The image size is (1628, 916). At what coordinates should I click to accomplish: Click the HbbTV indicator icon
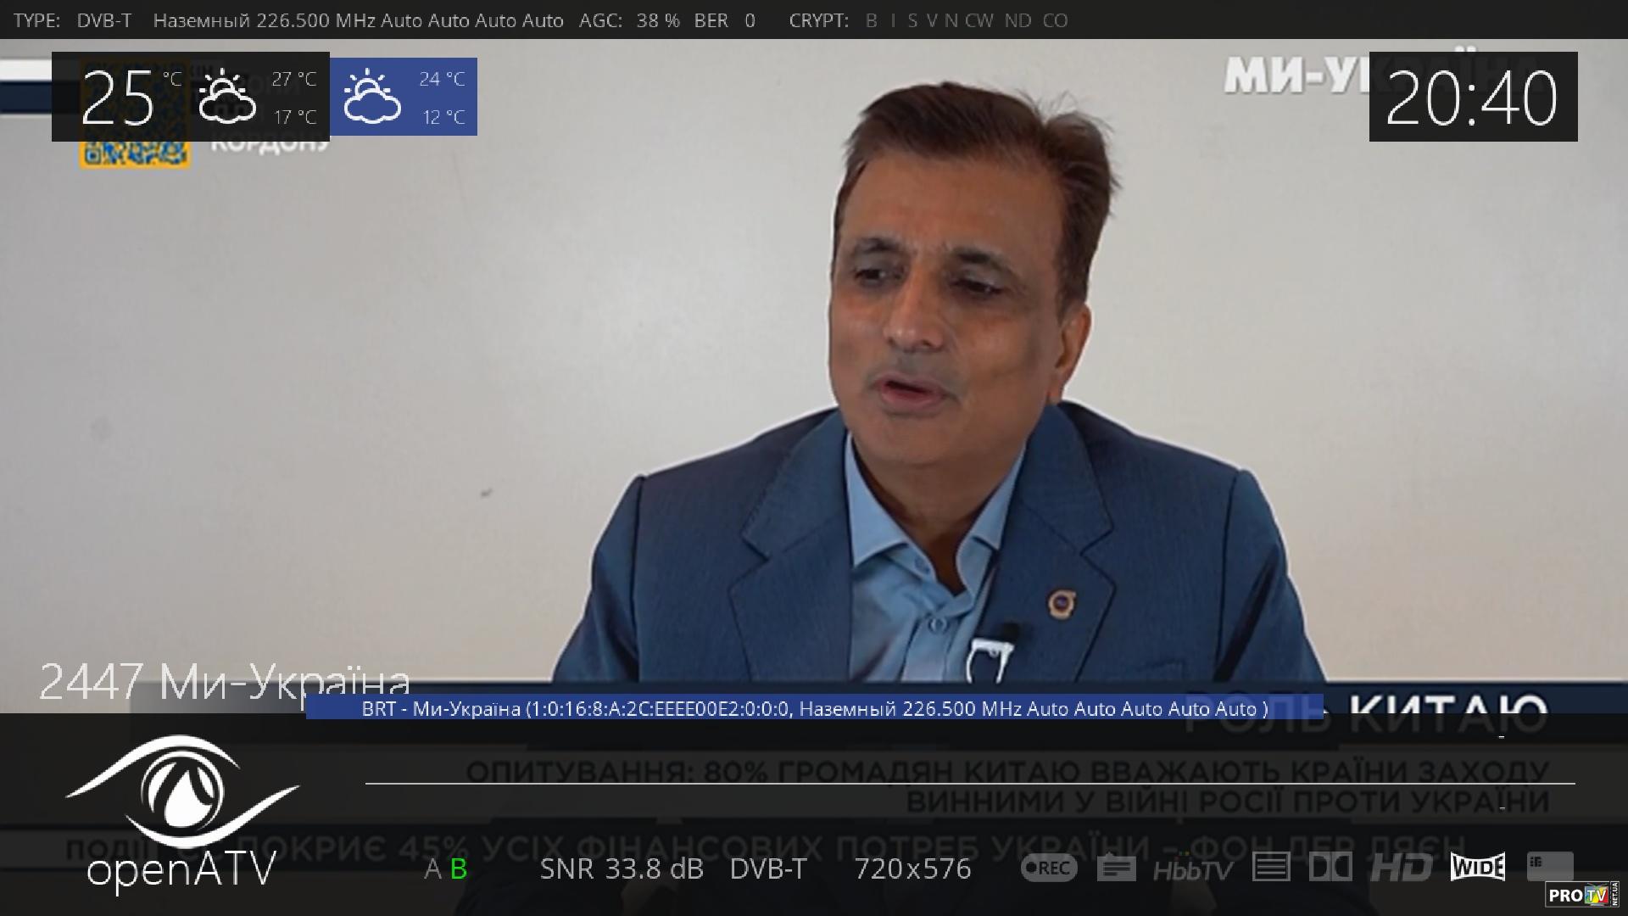coord(1192,869)
